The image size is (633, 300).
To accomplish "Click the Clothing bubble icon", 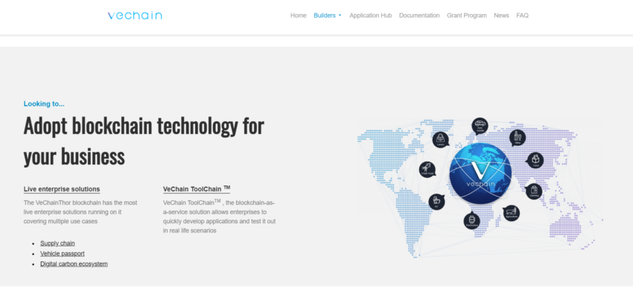I will coord(534,191).
